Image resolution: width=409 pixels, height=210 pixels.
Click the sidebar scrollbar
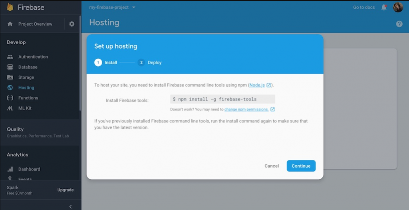80,63
